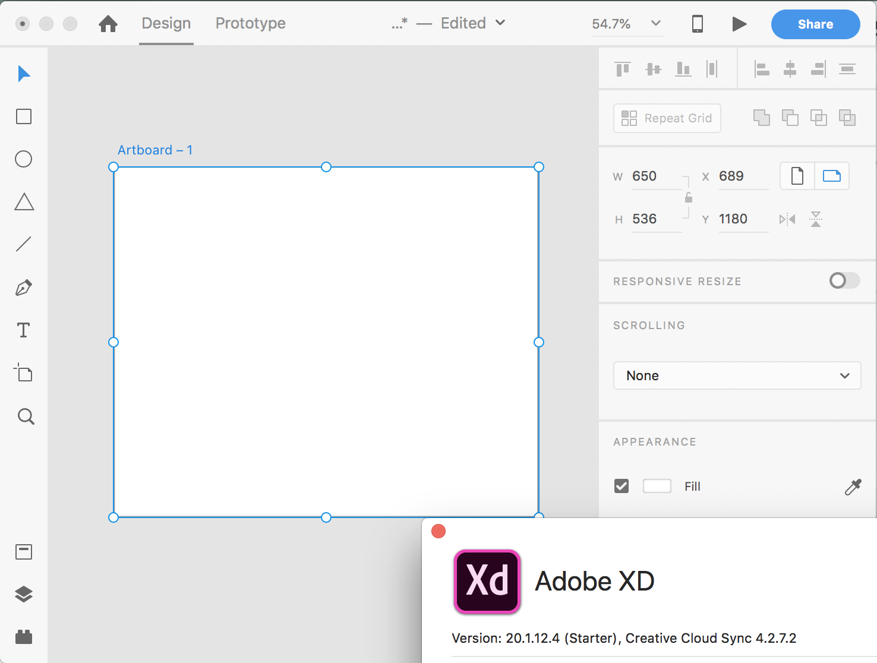Screen dimensions: 877x663
Task: Open mobile device preview
Action: [698, 24]
